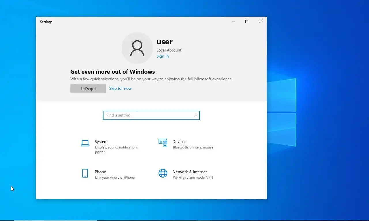This screenshot has width=369, height=221.
Task: Focus the Find a setting field
Action: pyautogui.click(x=151, y=115)
